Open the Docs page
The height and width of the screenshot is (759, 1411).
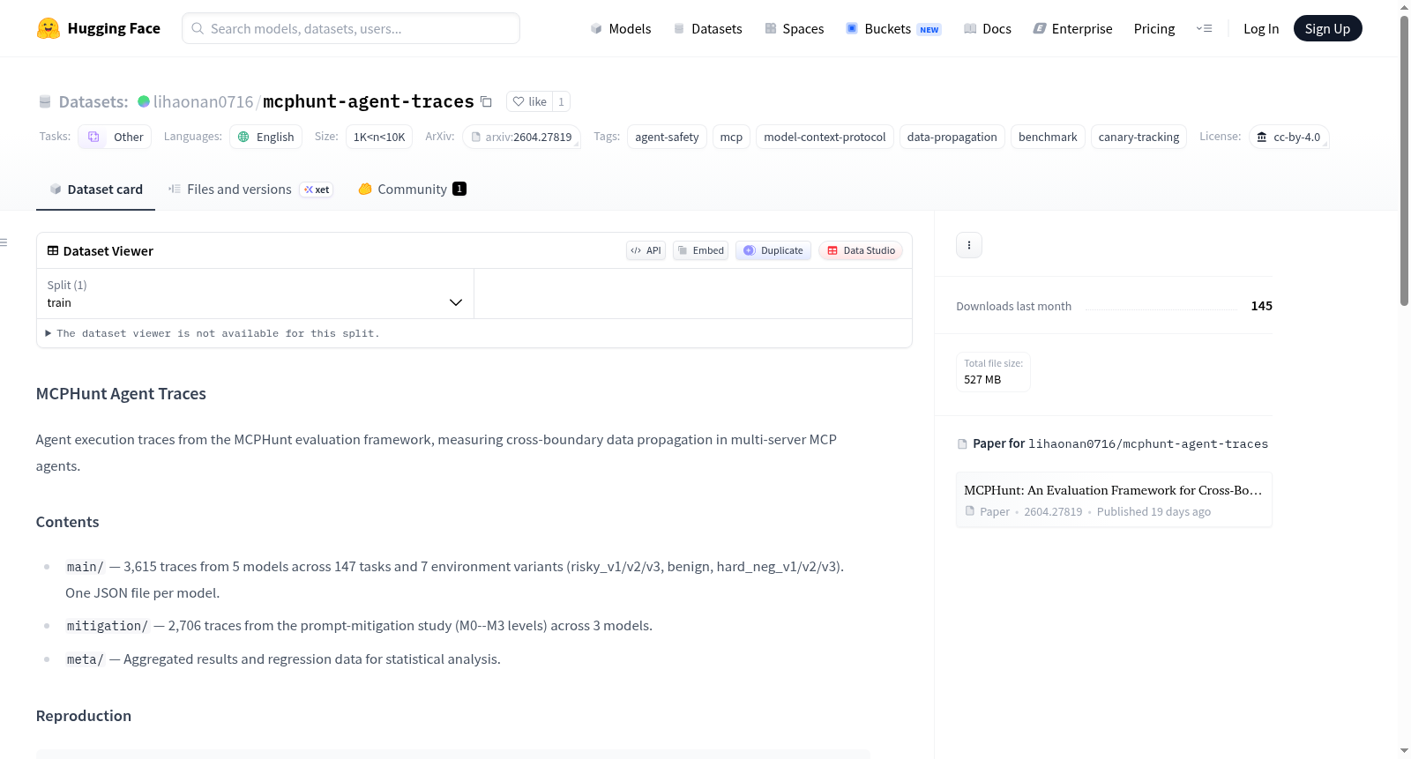pos(987,28)
